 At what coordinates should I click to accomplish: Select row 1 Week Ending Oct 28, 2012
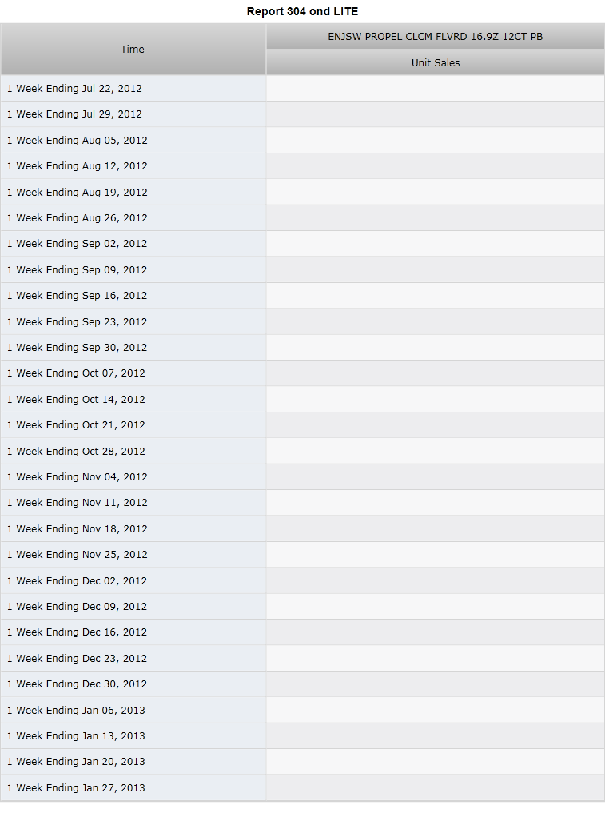click(302, 452)
